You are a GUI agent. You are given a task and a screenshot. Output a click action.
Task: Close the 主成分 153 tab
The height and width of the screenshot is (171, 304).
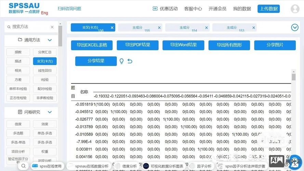pyautogui.click(x=254, y=28)
